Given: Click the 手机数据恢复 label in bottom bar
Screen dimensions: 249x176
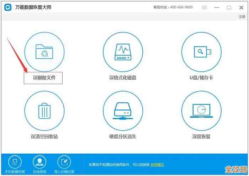Looking at the screenshot, I should (15, 172).
